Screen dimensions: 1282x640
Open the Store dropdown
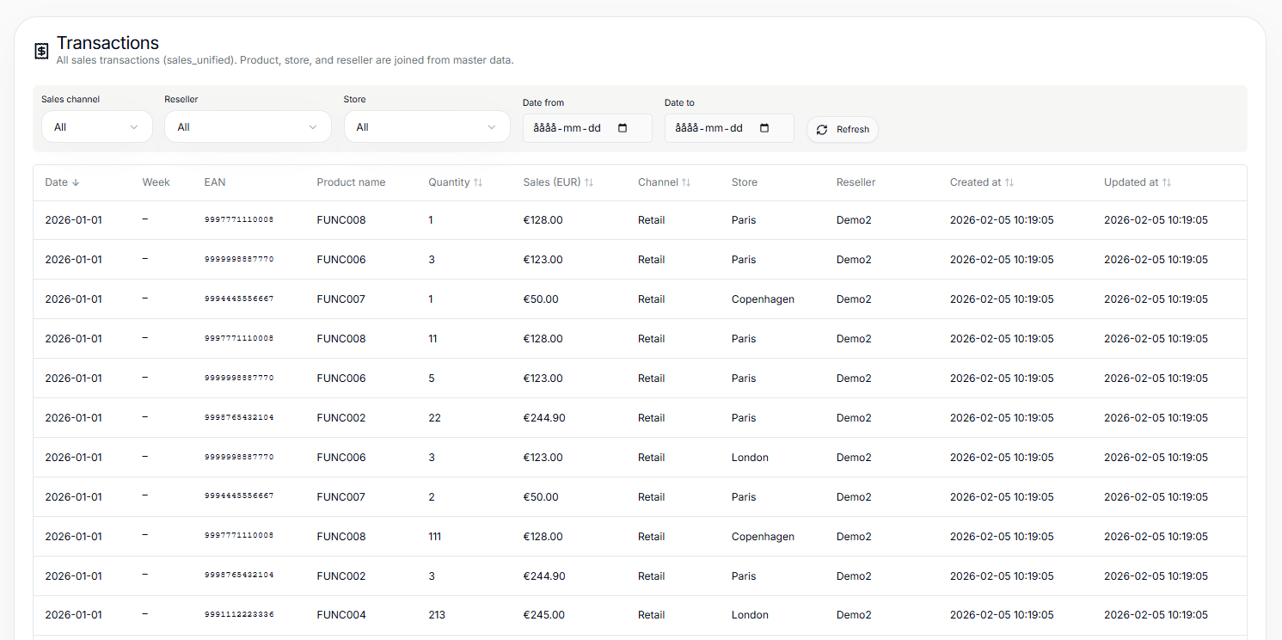click(x=427, y=126)
